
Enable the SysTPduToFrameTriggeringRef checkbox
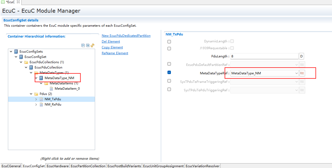coord(169,81)
